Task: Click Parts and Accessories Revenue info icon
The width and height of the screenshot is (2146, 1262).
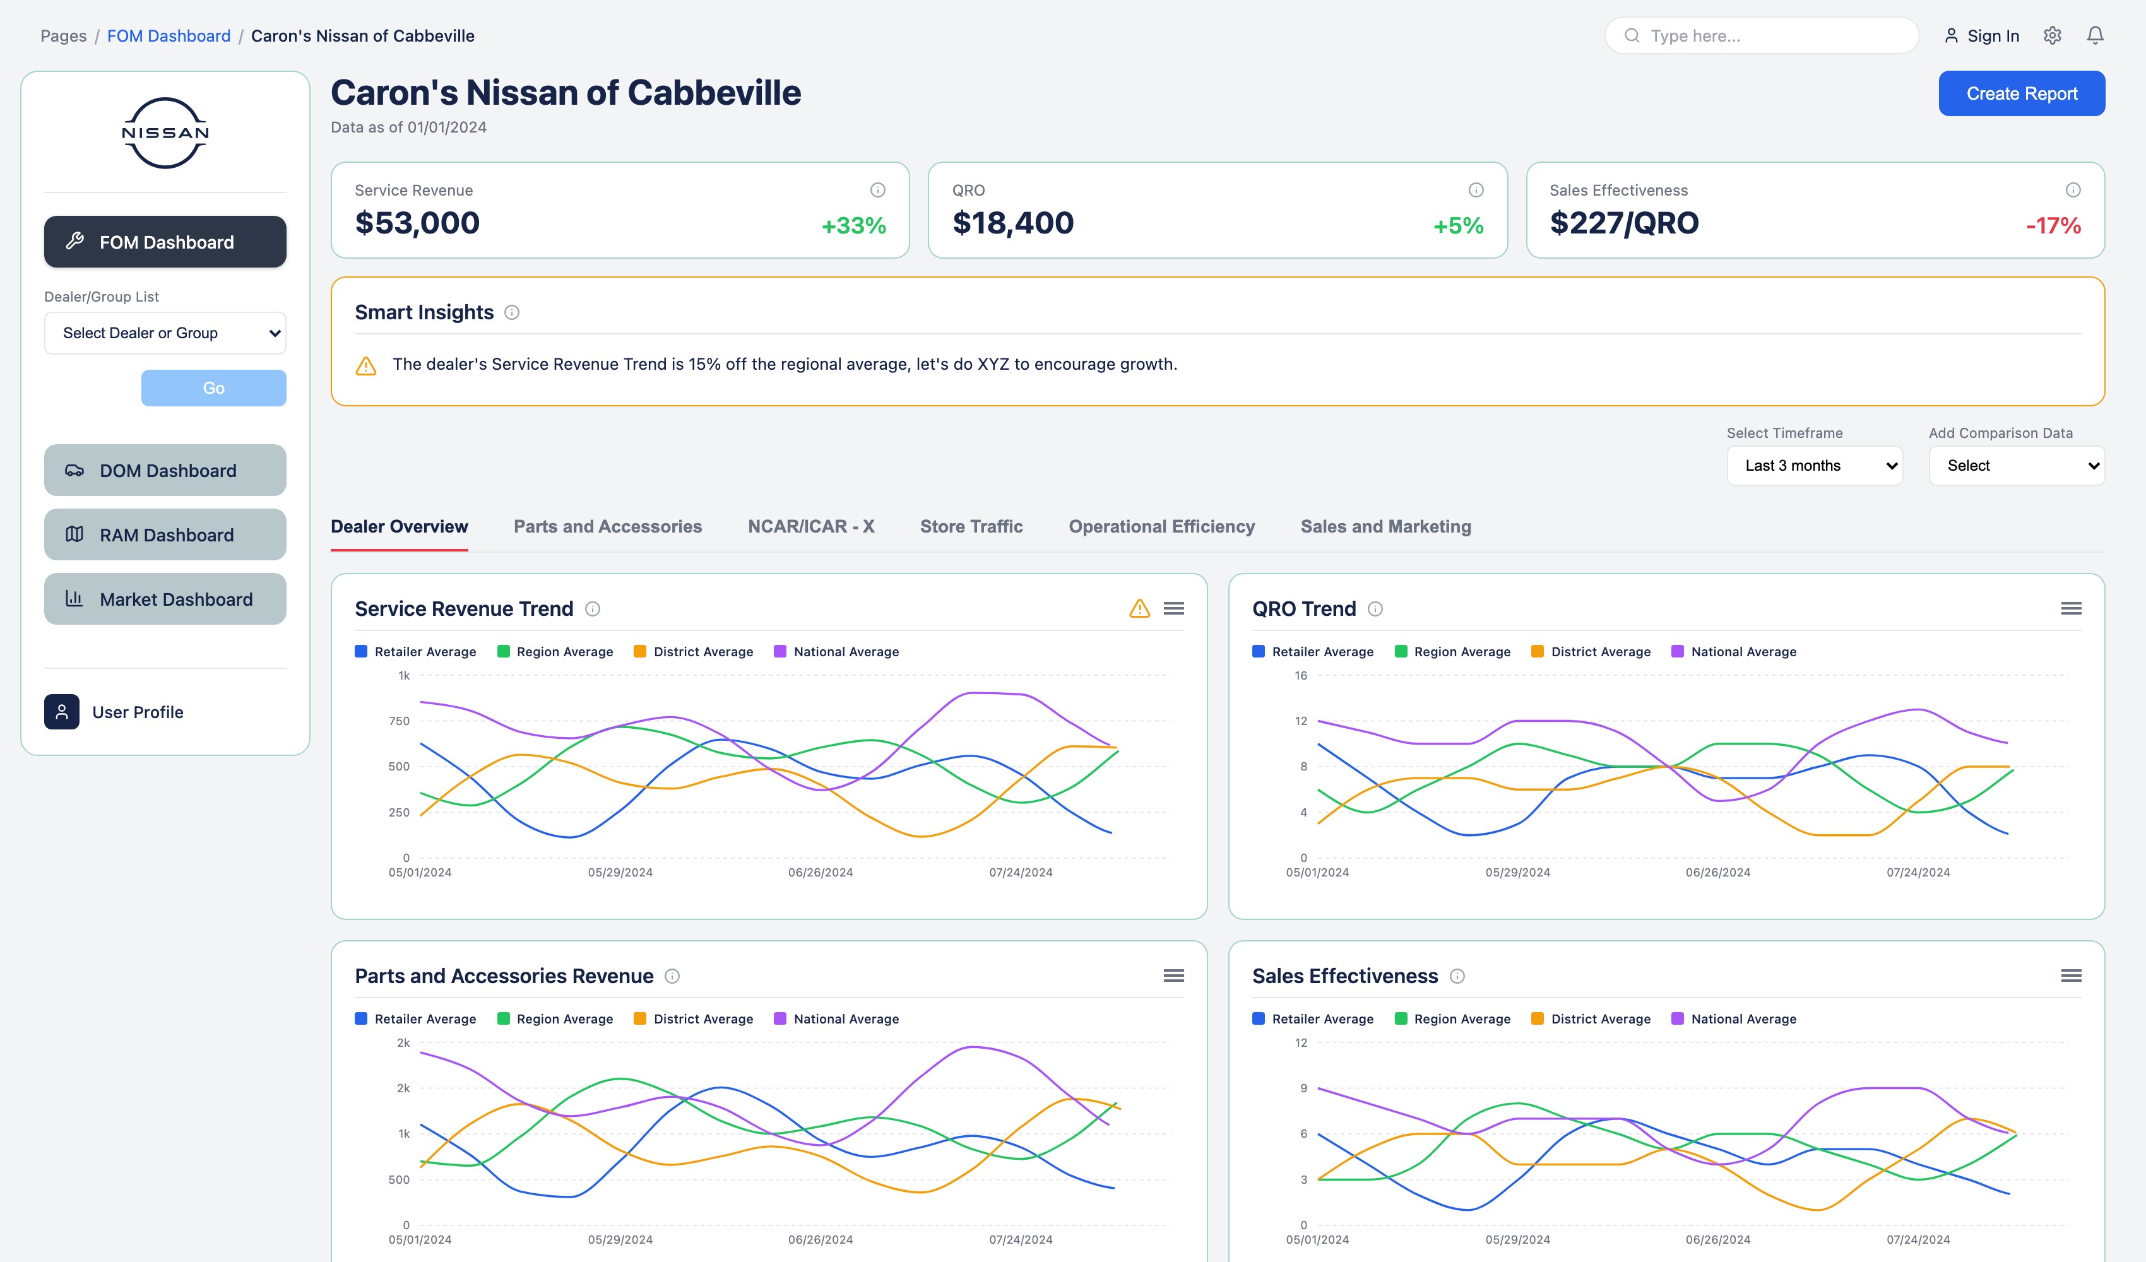Action: [x=672, y=976]
